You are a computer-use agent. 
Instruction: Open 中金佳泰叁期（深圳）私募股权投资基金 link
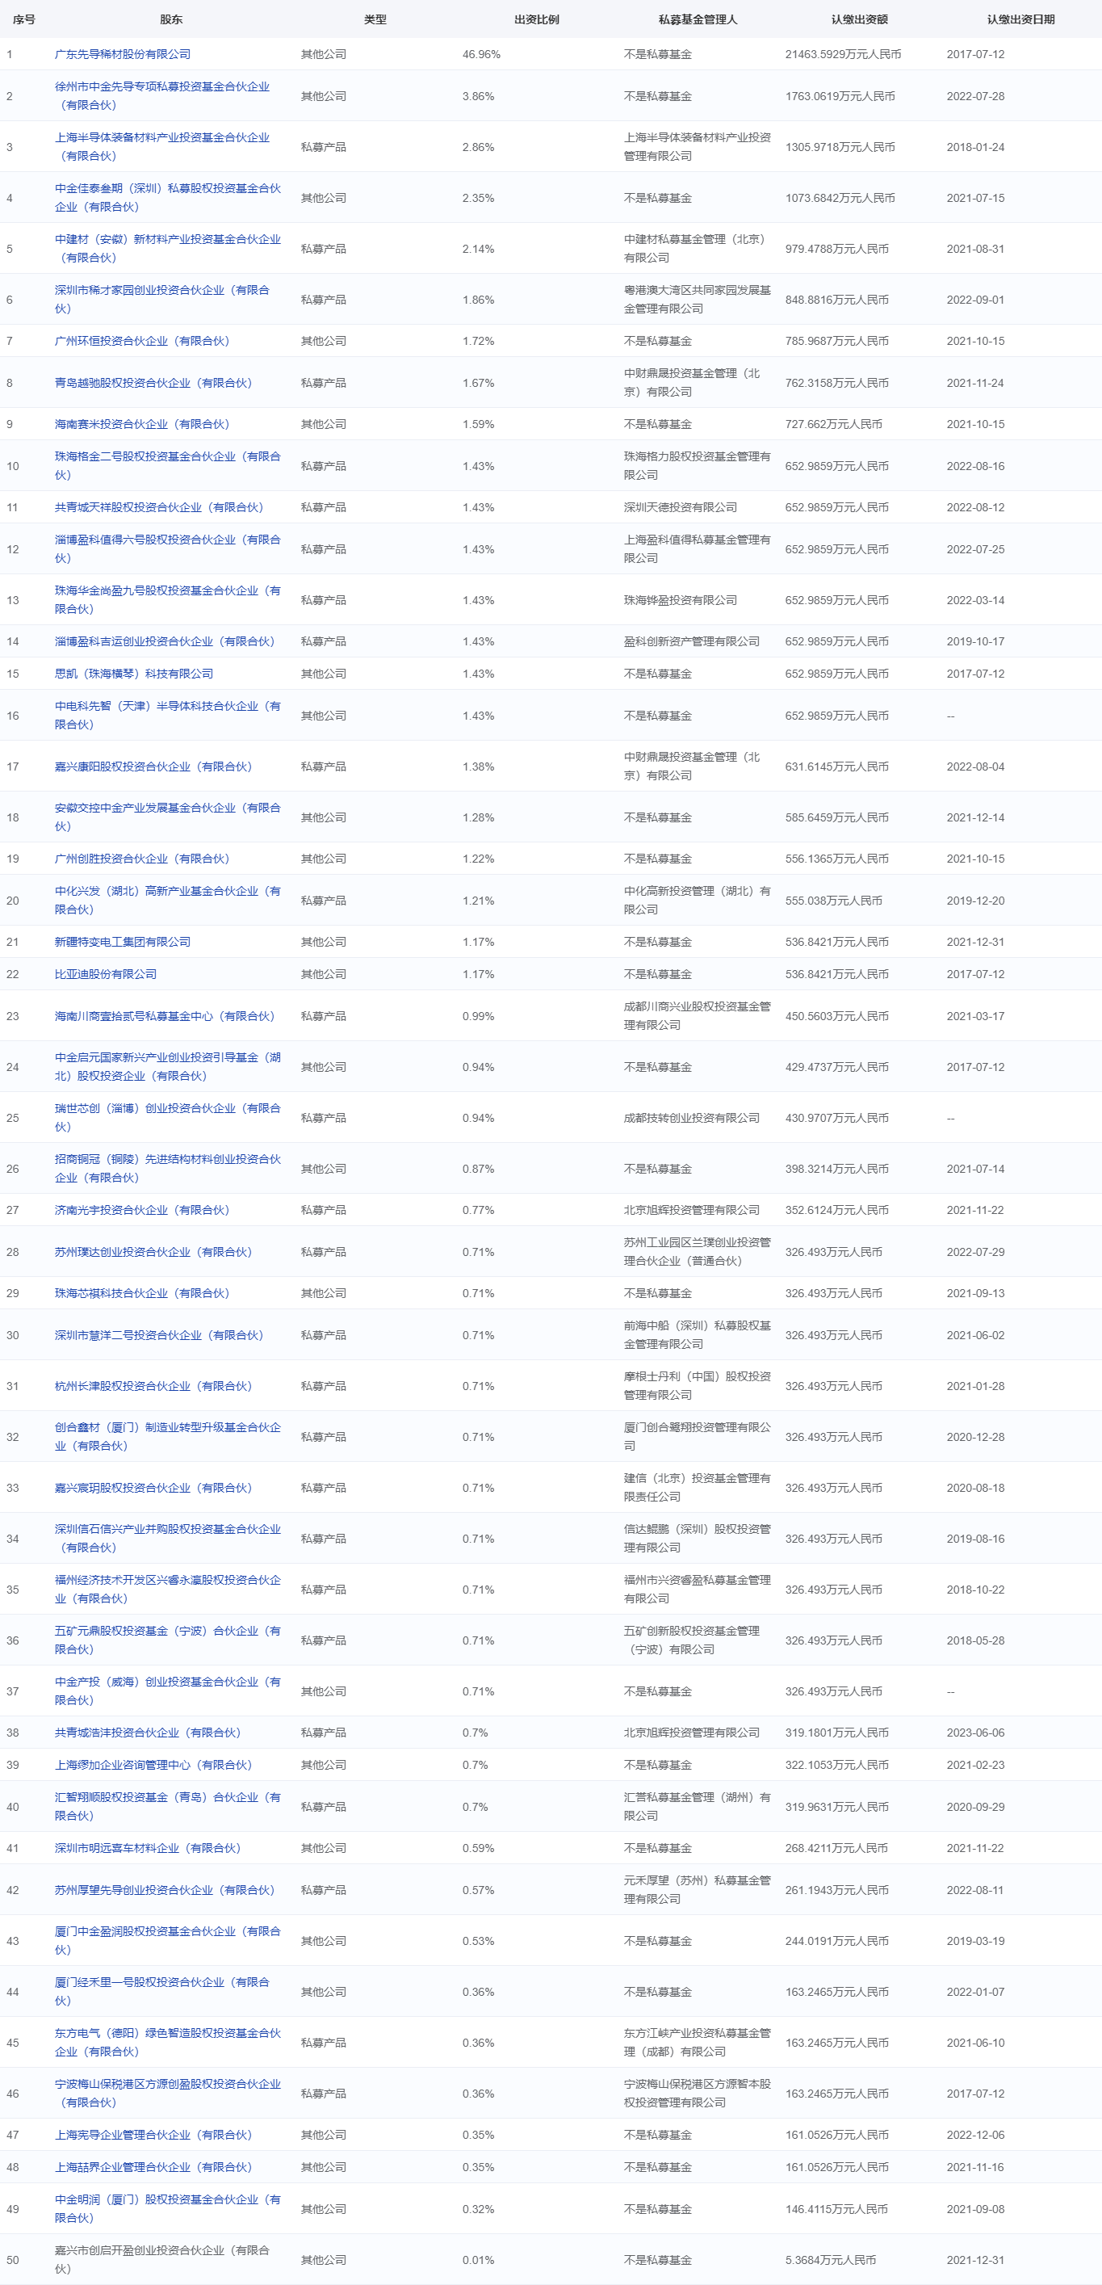[x=168, y=198]
